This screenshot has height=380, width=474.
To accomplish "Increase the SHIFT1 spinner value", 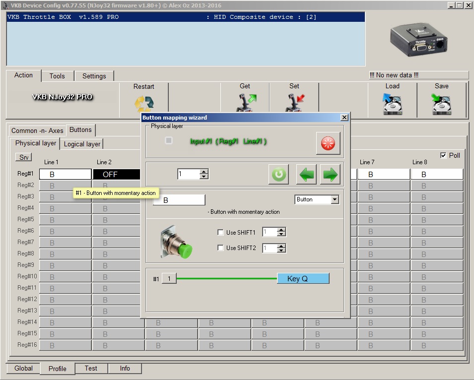I will coord(281,230).
